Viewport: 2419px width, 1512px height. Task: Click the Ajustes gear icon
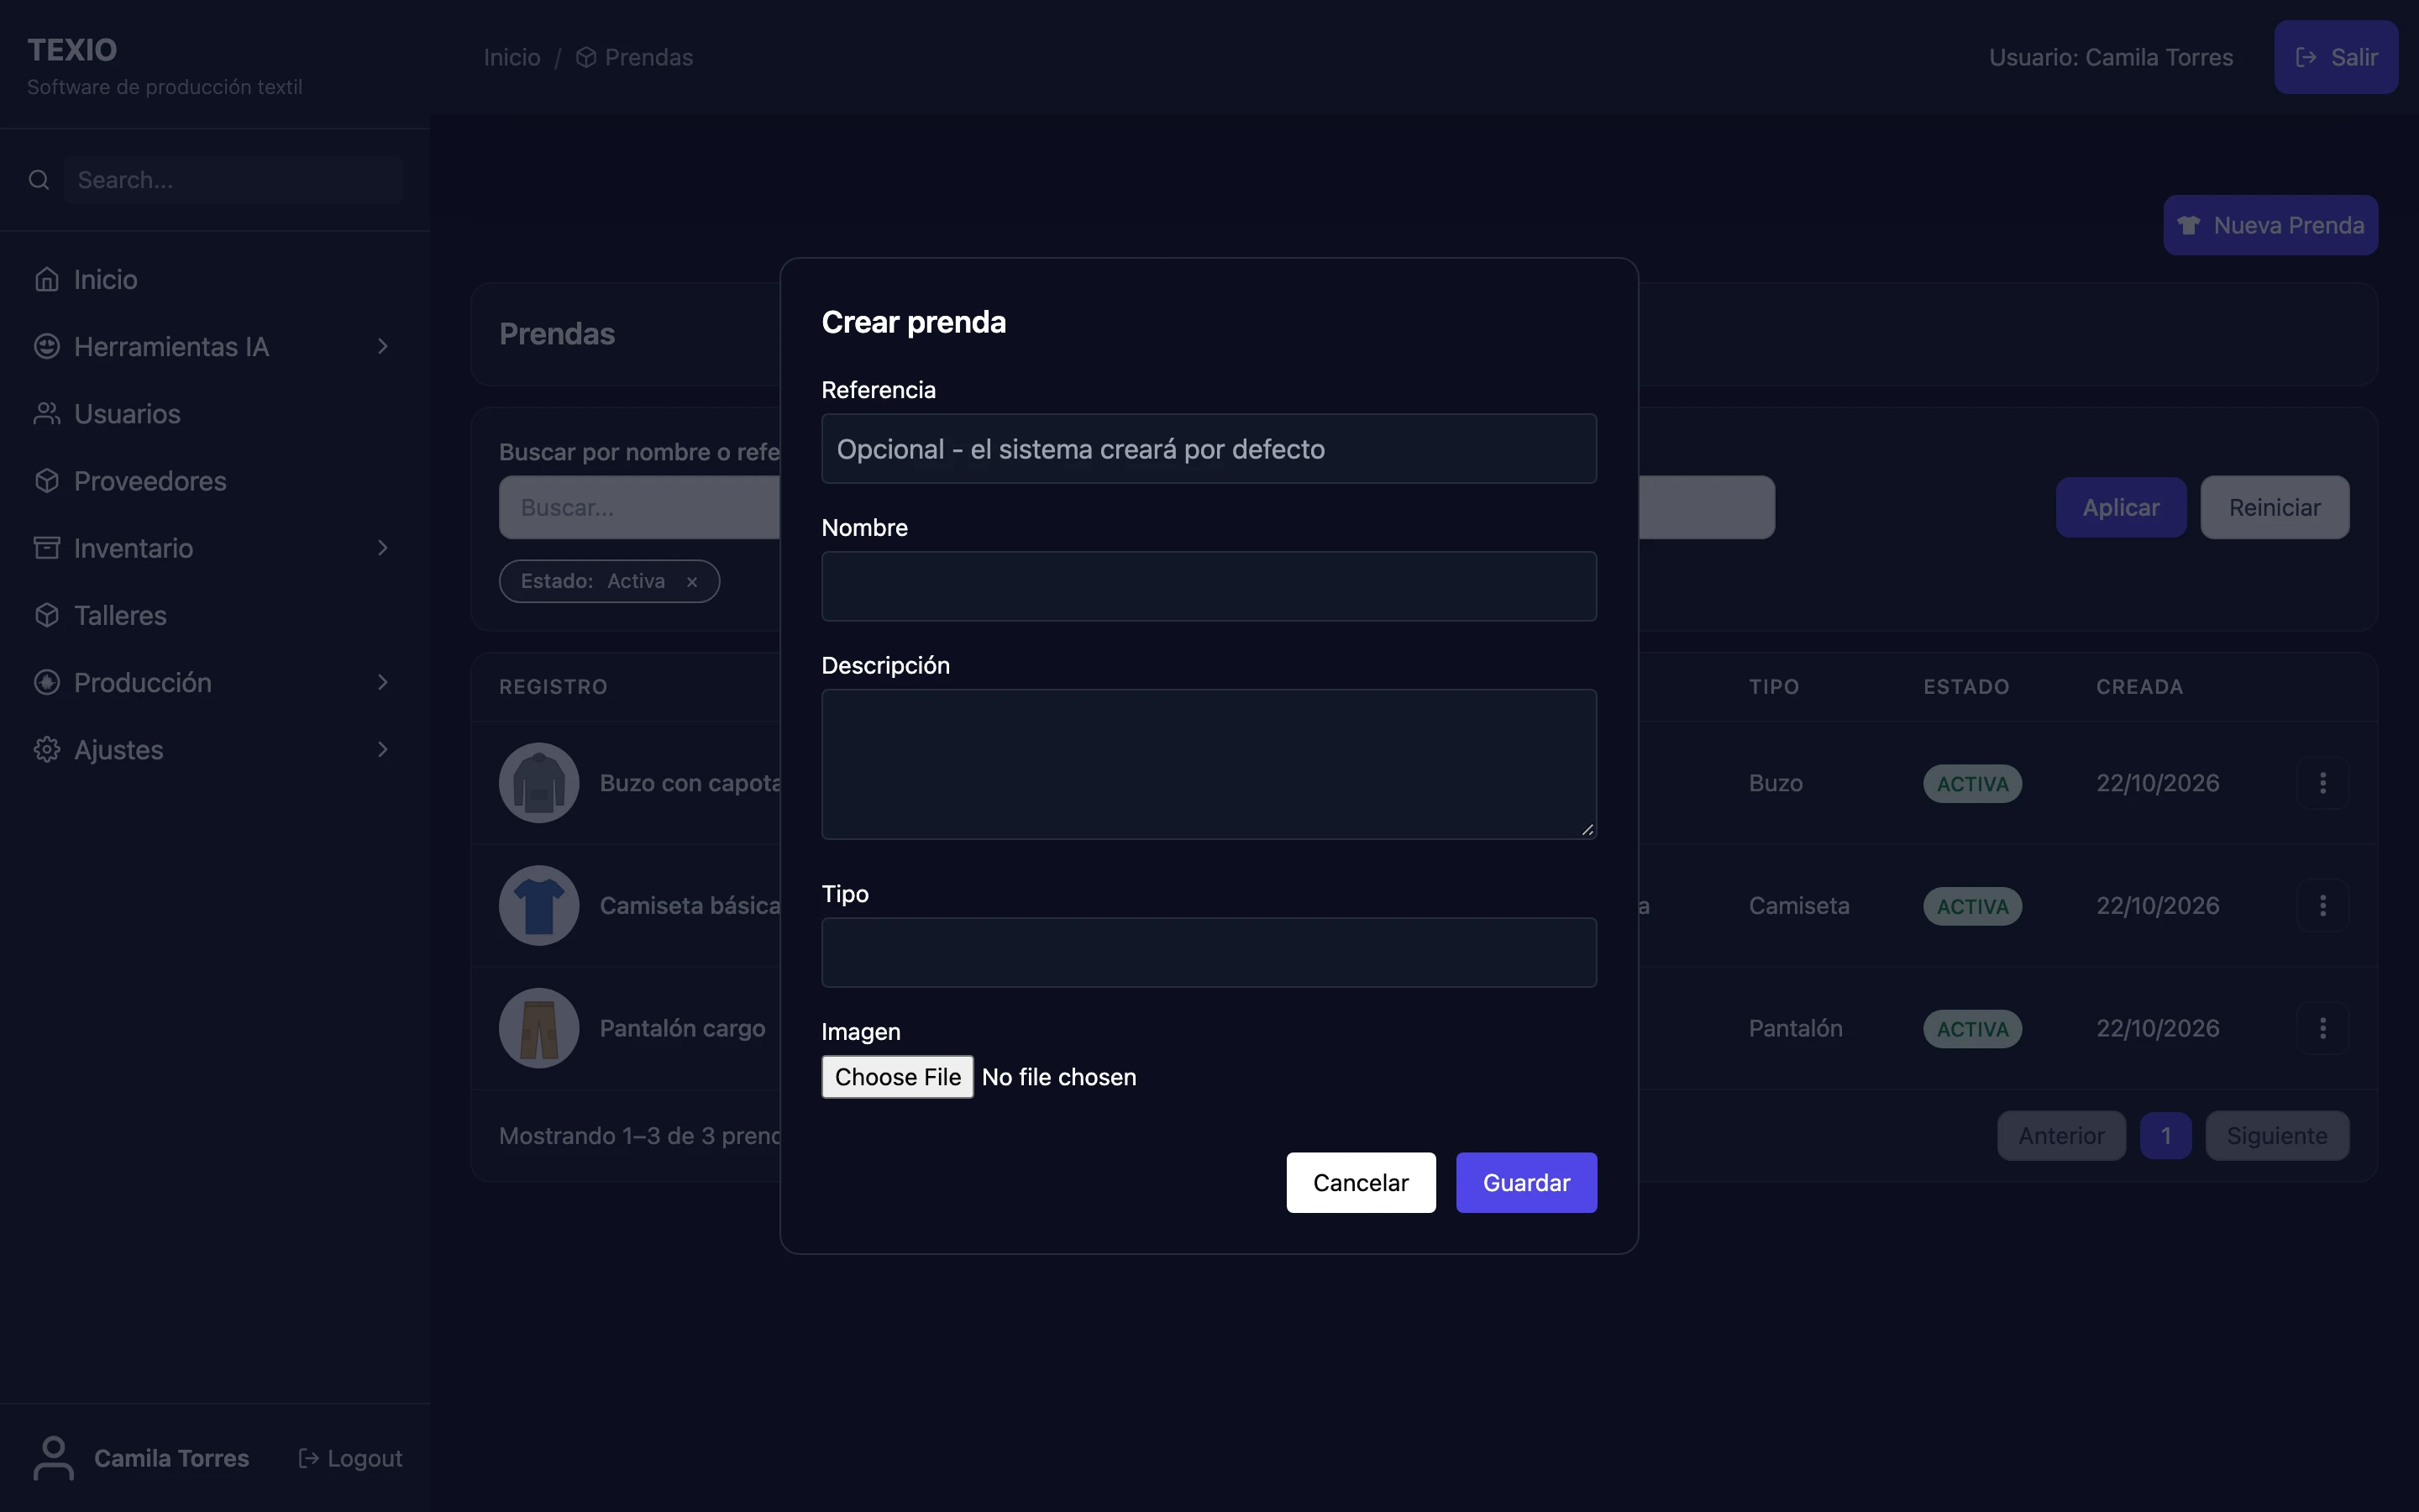pos(47,749)
